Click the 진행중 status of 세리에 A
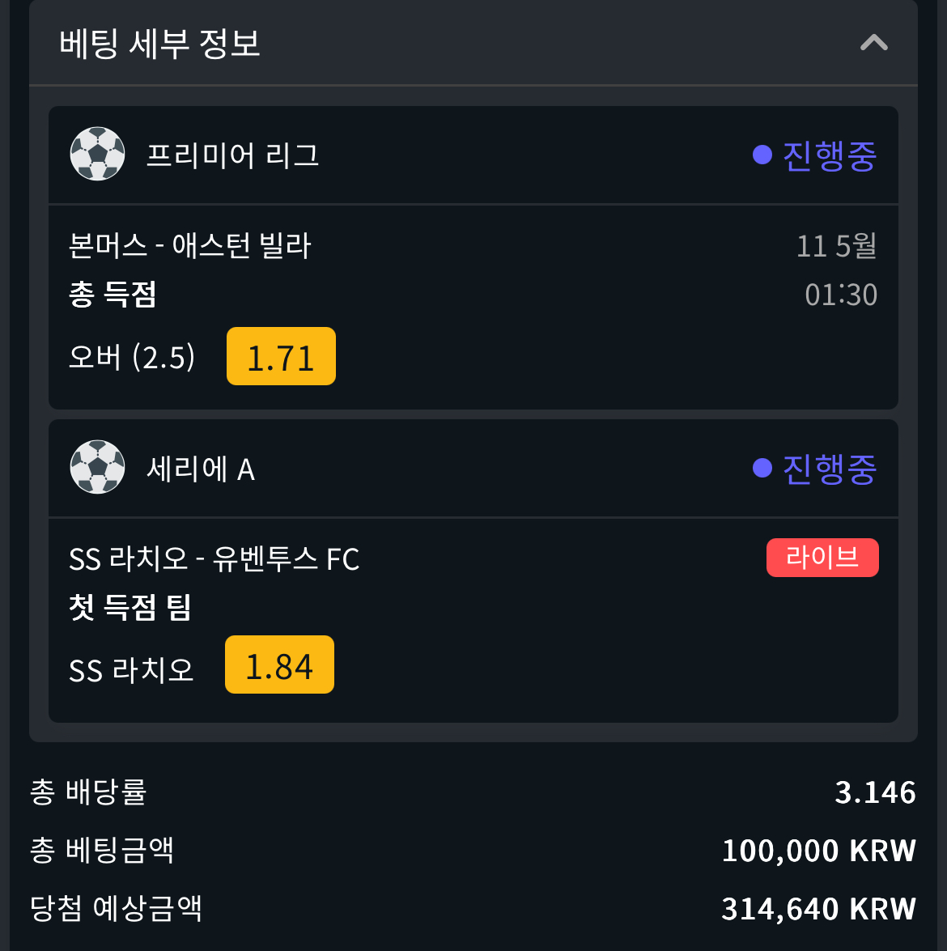 tap(830, 469)
